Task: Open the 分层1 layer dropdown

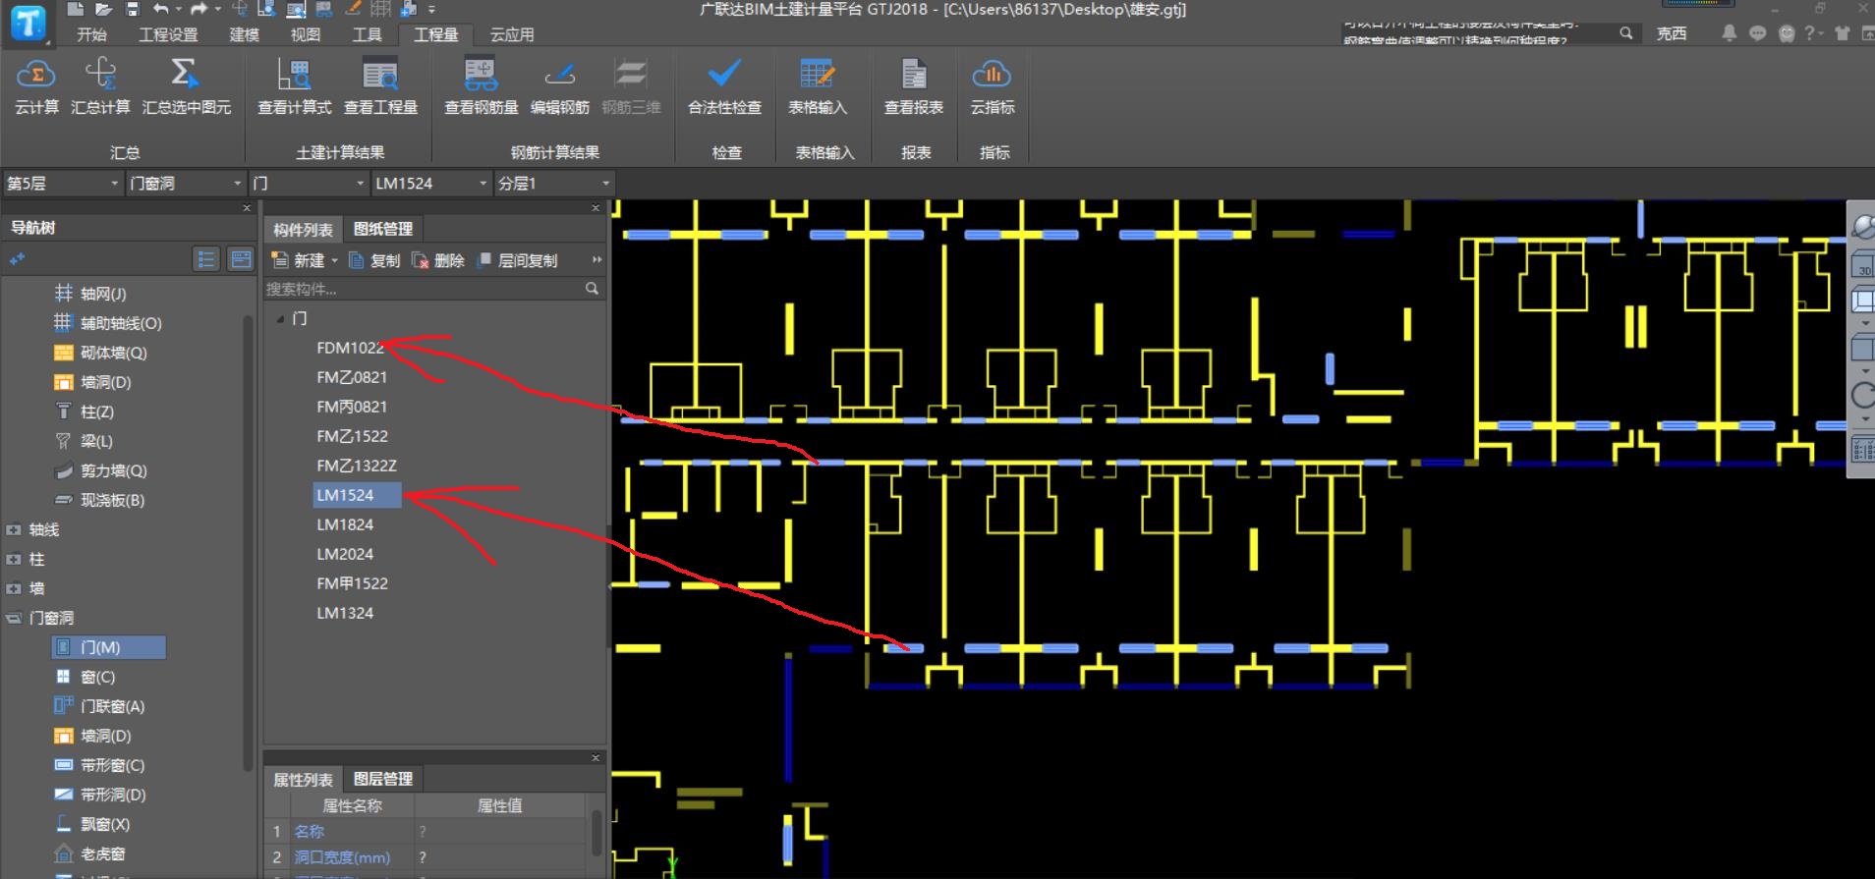Action: (x=553, y=183)
